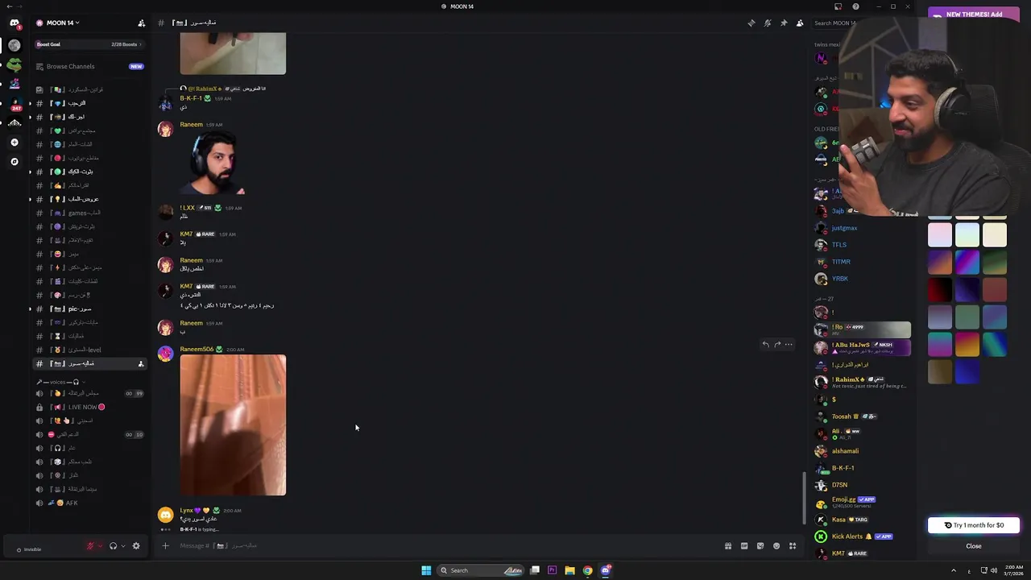Select the orange-yellow gradient theme swatch
The height and width of the screenshot is (580, 1031).
coord(967,344)
